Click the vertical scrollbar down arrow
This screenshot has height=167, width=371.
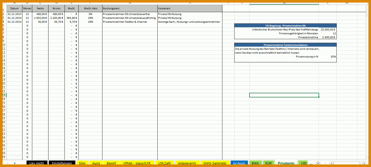pos(368,157)
